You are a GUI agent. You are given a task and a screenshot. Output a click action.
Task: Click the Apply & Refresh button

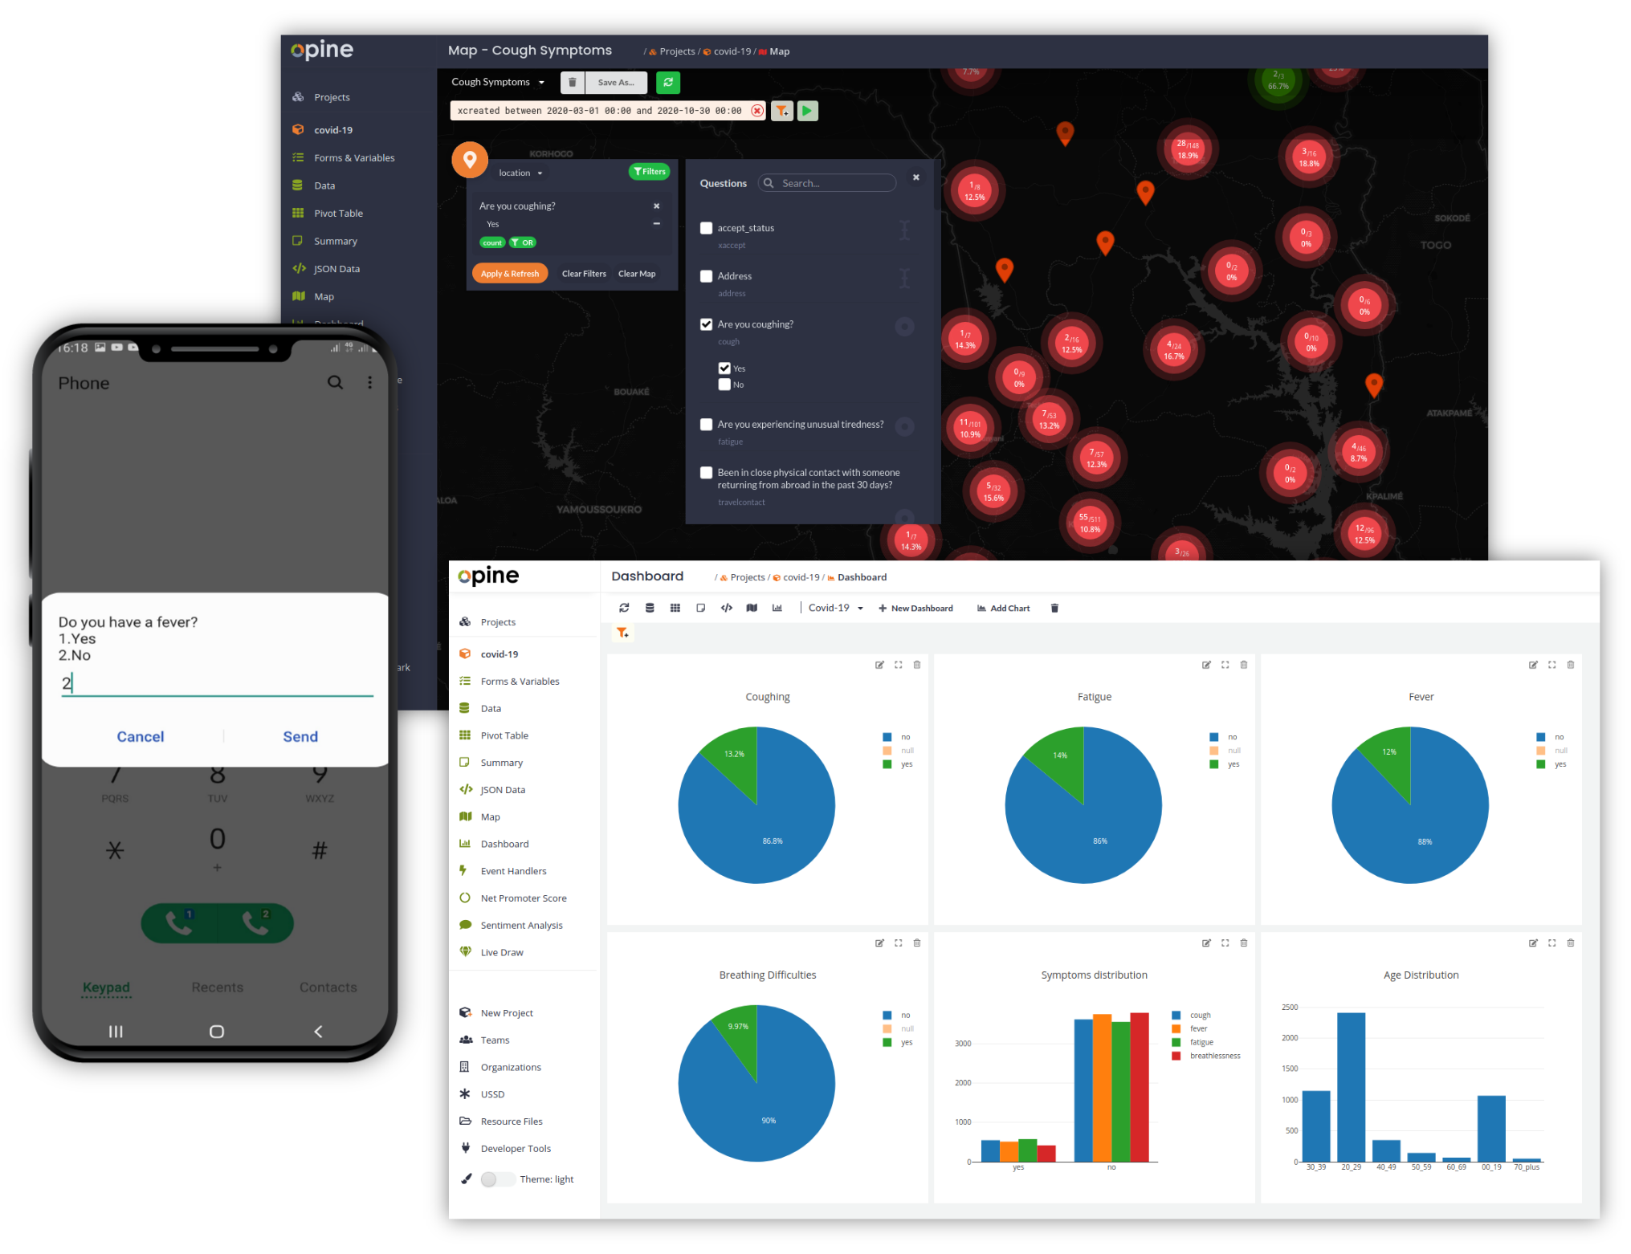(x=509, y=274)
